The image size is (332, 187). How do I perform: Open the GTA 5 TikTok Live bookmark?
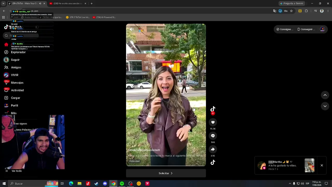[x=78, y=17]
